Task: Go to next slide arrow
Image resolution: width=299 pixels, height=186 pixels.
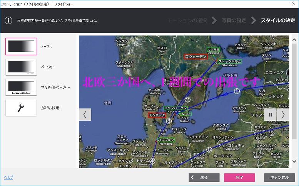Action: (x=283, y=115)
